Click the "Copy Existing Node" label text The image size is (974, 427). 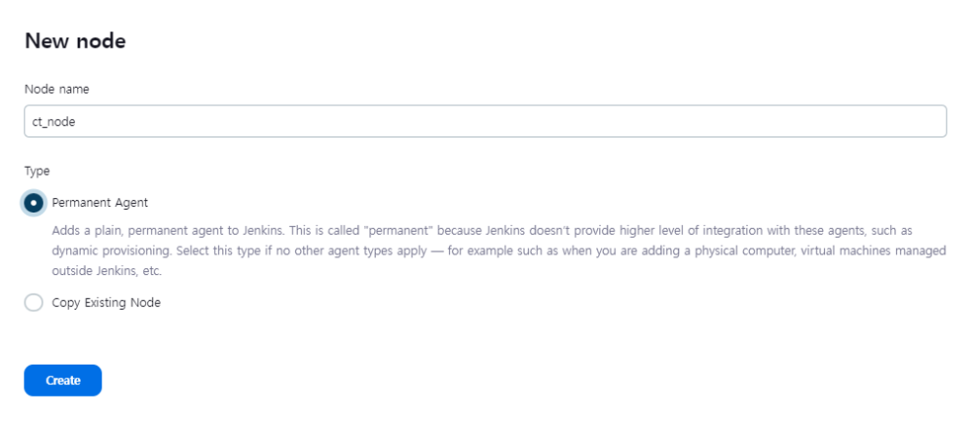pyautogui.click(x=106, y=302)
